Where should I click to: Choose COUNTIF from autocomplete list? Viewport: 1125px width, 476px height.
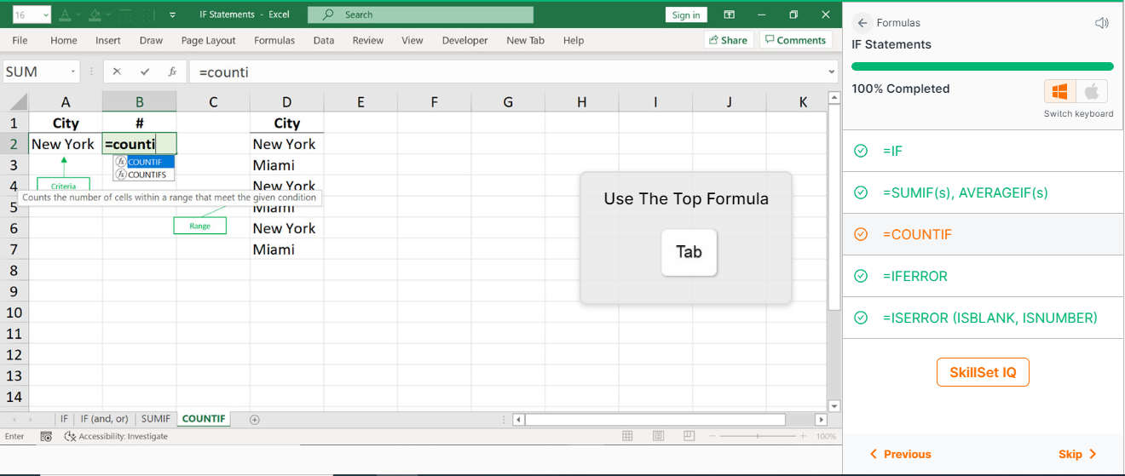[144, 162]
